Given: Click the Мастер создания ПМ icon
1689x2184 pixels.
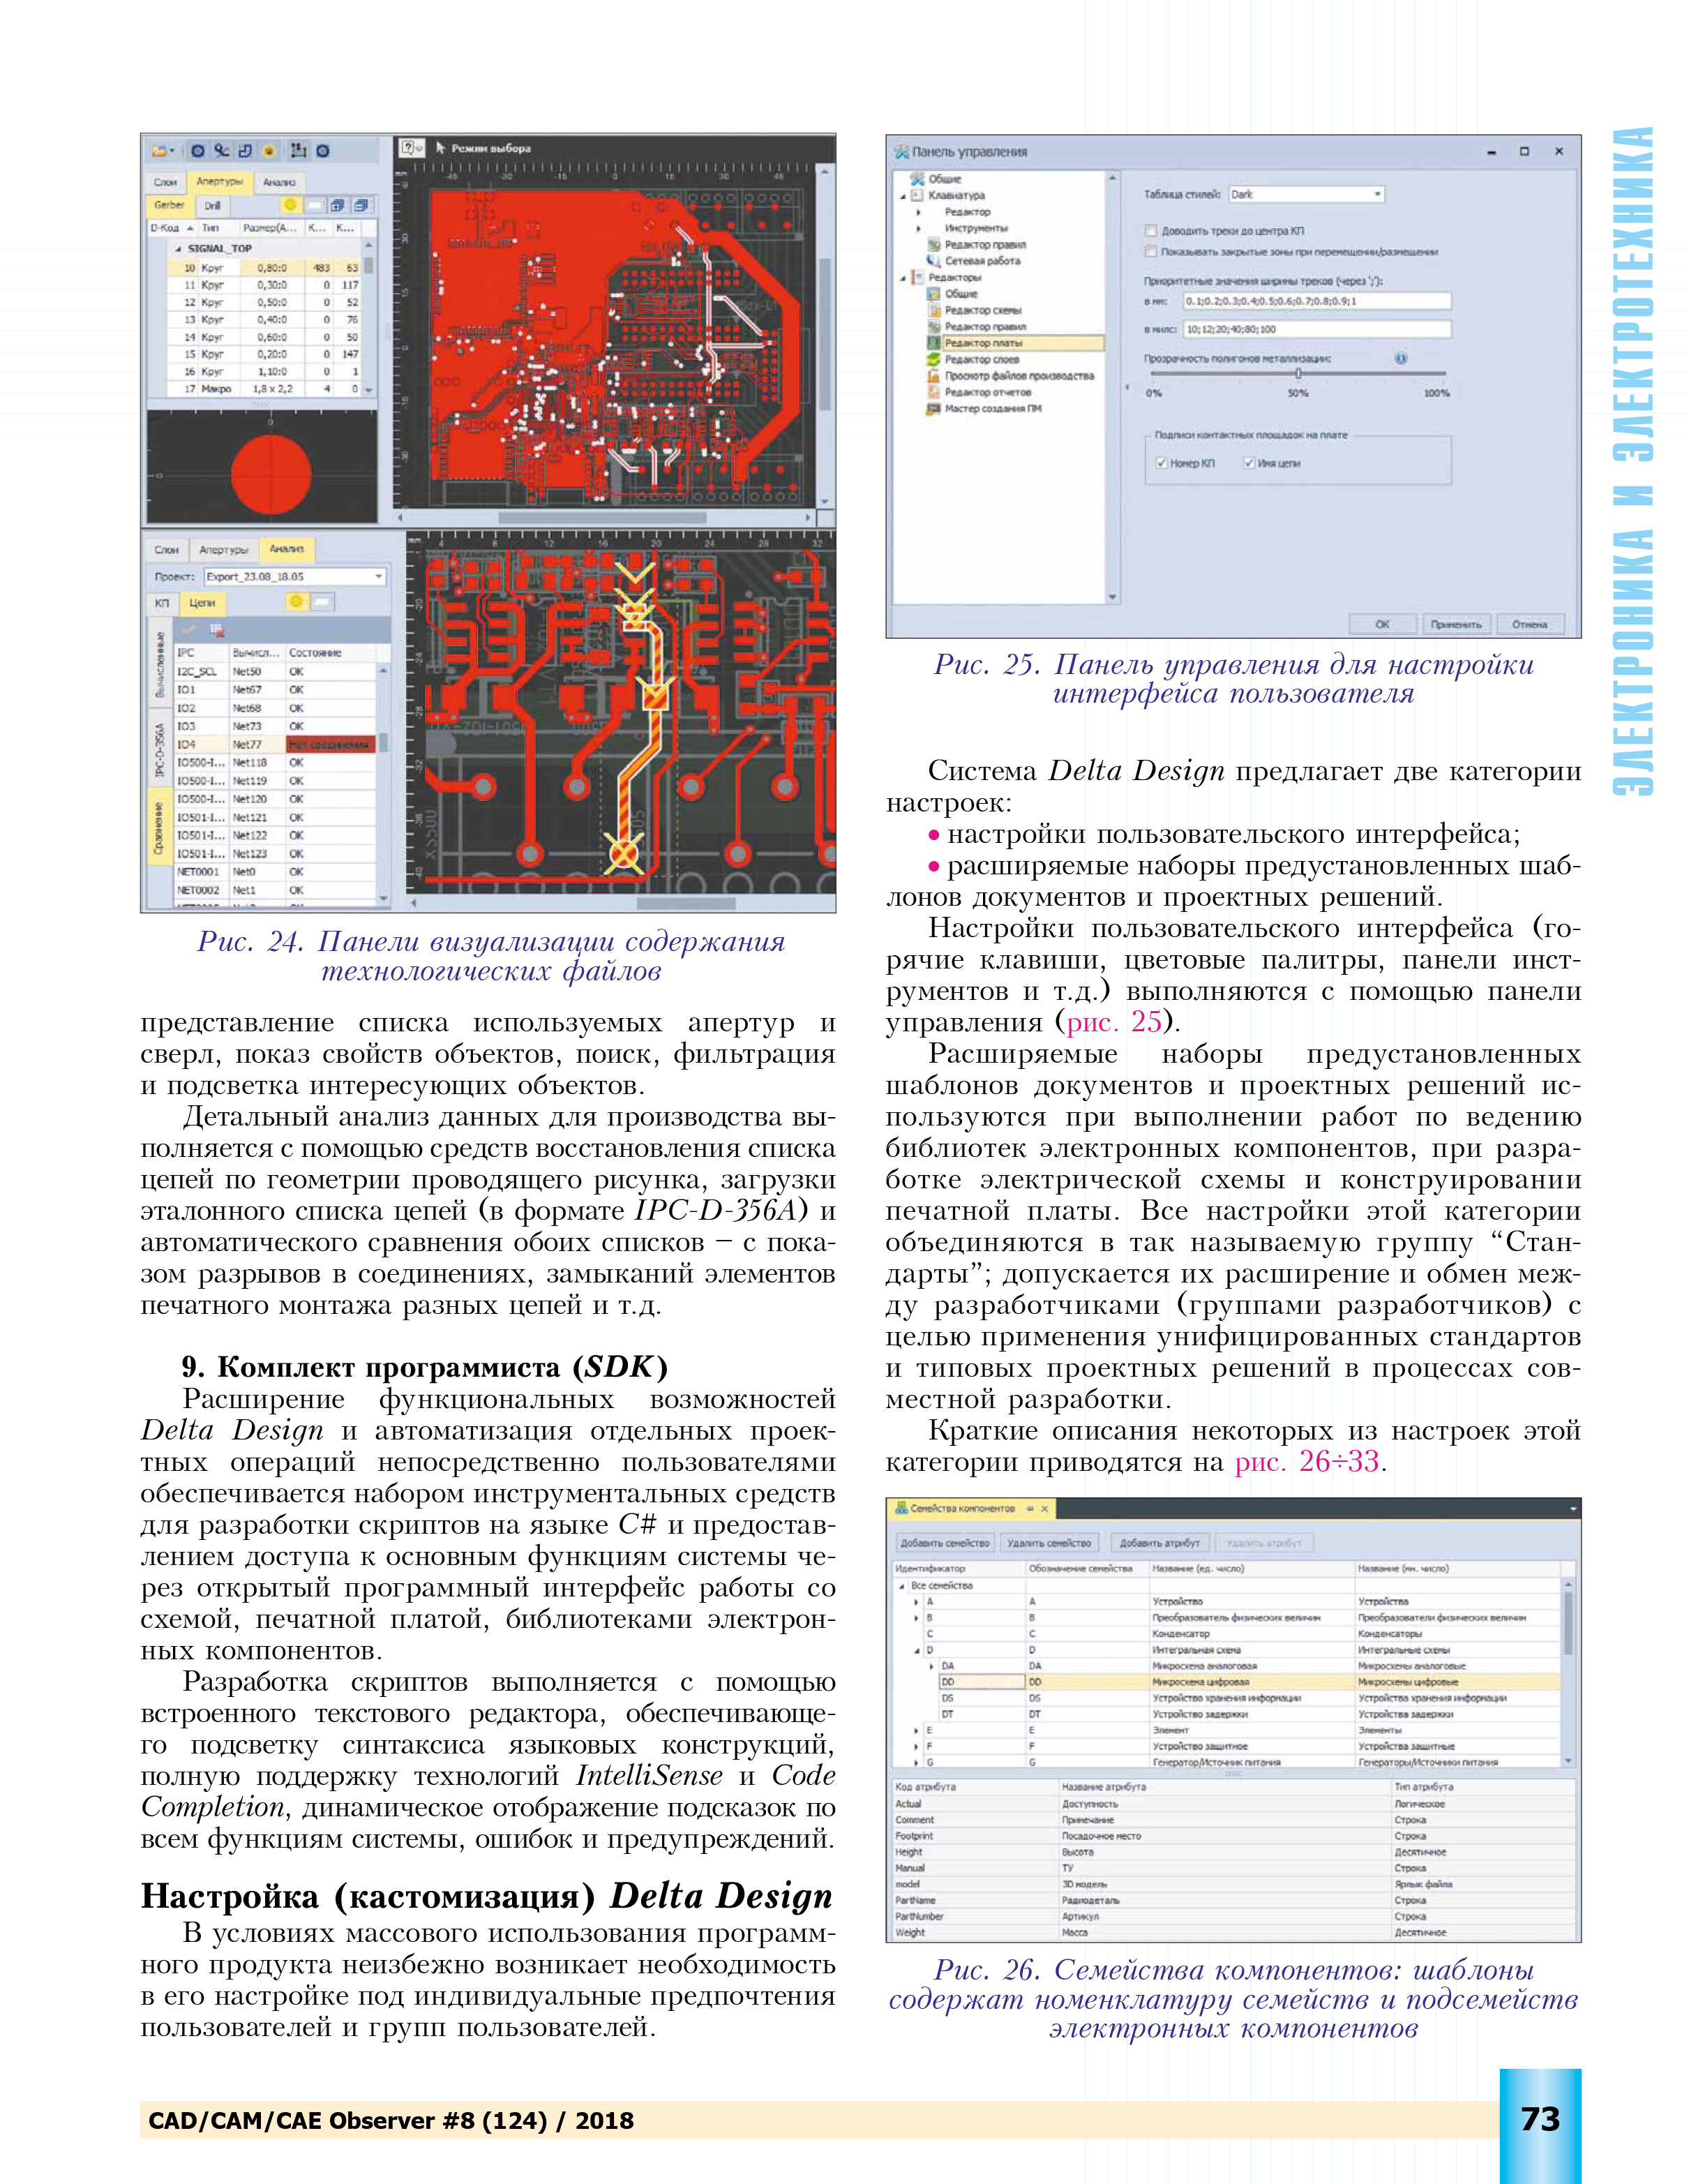Looking at the screenshot, I should click(934, 408).
